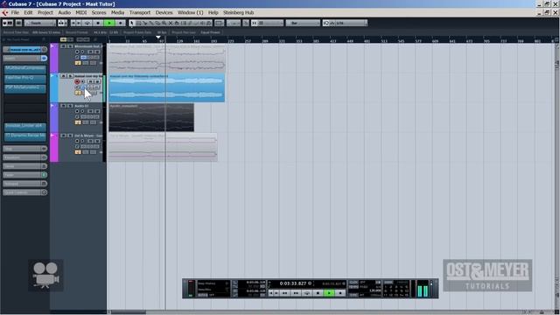Select the highlighted blue audio clip
The height and width of the screenshot is (315, 560).
point(167,87)
